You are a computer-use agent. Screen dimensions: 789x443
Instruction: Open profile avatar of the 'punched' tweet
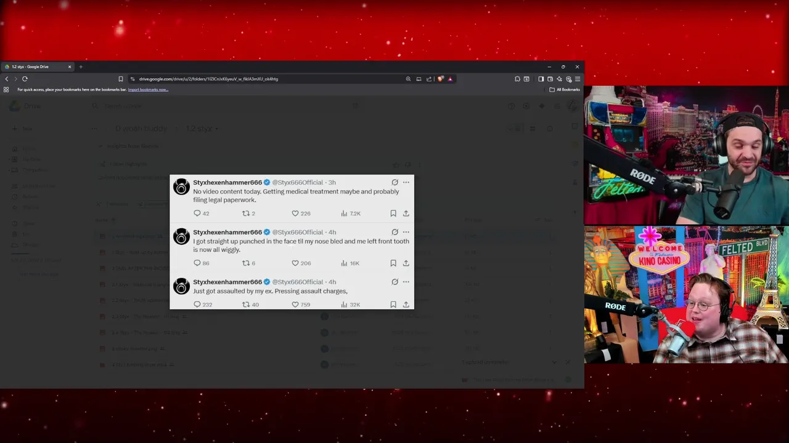181,237
